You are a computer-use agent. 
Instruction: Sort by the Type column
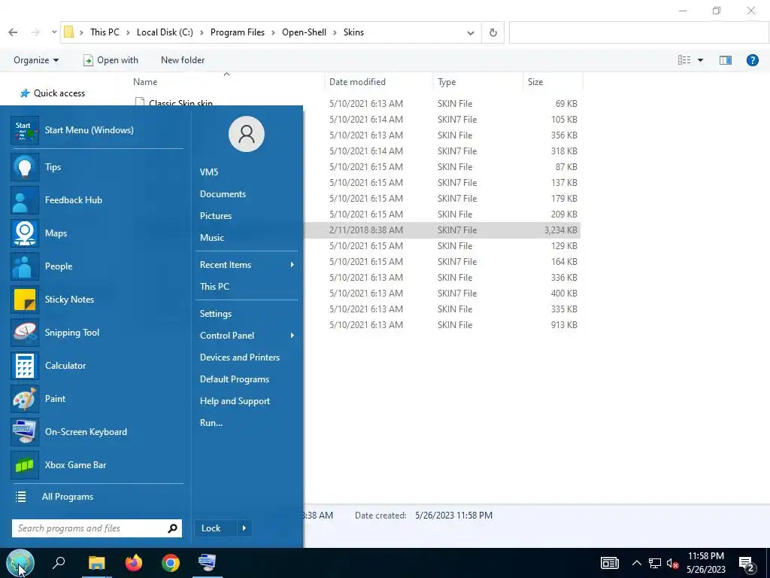click(x=447, y=82)
